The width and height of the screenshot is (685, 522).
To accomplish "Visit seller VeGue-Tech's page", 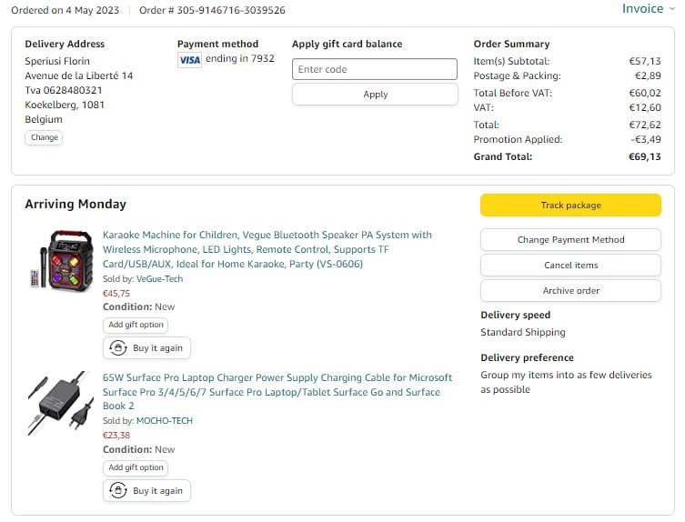I will click(159, 279).
